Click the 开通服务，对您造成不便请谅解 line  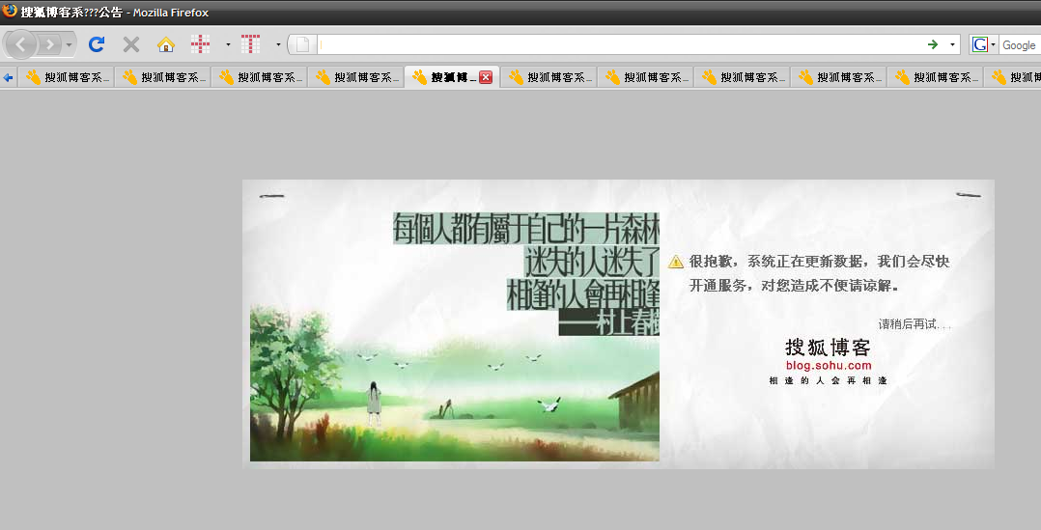795,286
